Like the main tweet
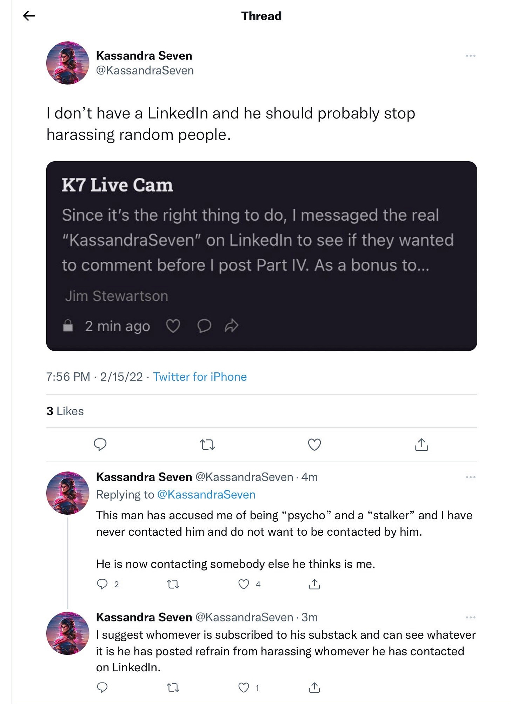This screenshot has height=704, width=511. click(314, 445)
